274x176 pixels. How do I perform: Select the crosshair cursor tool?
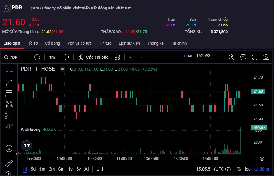[9, 71]
